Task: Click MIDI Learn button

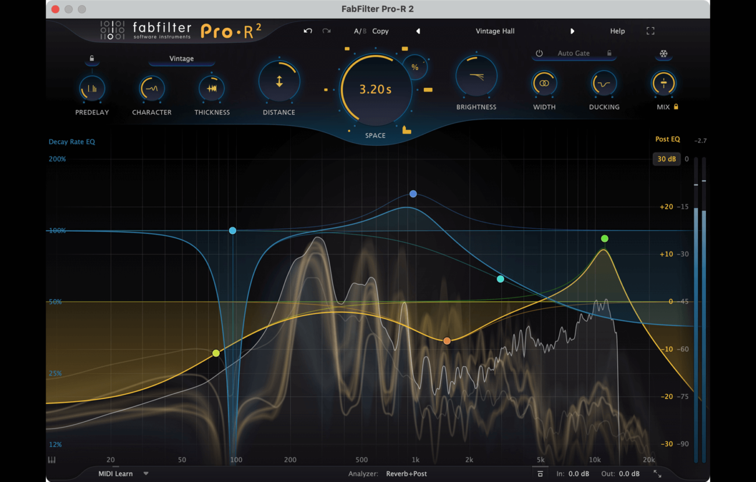Action: pos(115,474)
